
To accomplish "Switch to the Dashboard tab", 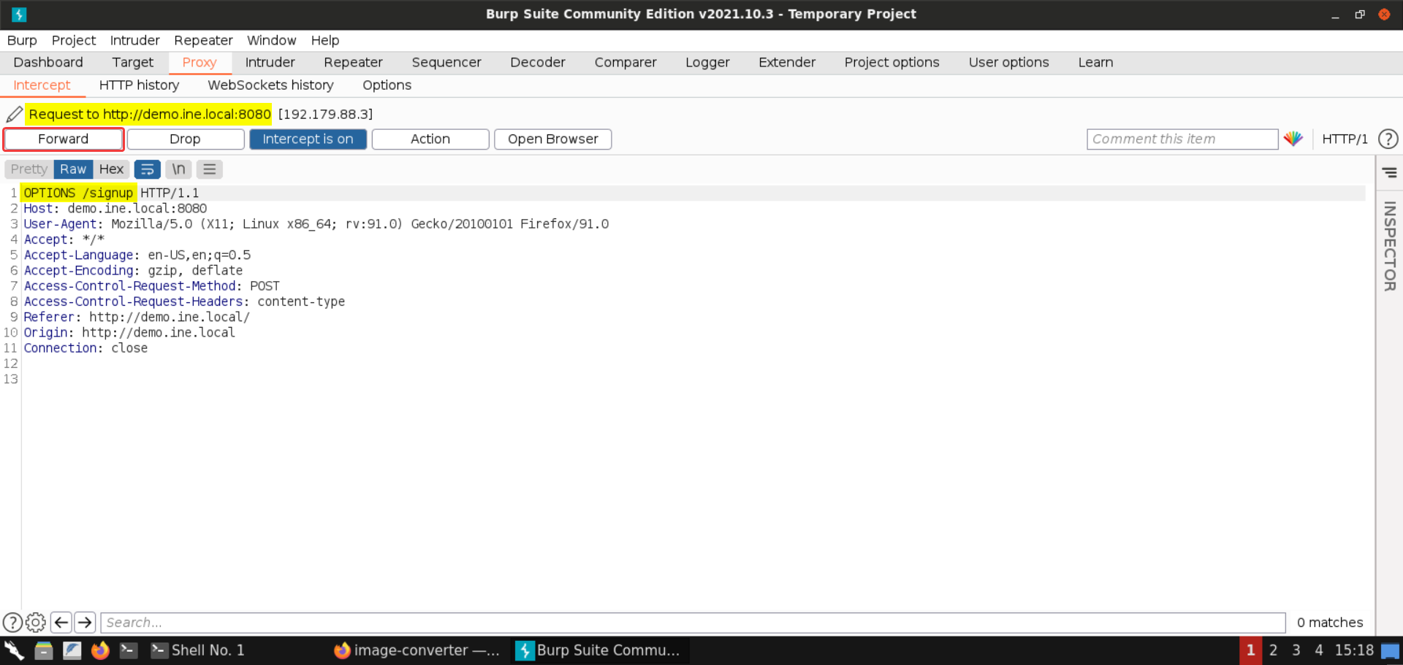I will (48, 63).
